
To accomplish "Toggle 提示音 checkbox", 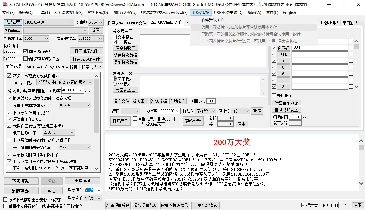I will coord(303,205).
